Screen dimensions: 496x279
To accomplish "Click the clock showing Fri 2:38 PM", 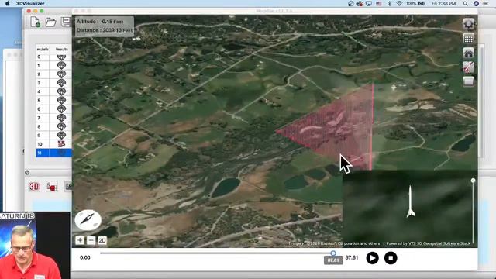I will 443,3.
